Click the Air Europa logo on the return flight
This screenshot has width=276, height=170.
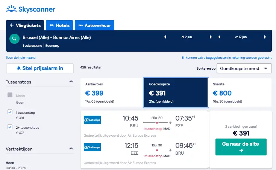click(x=92, y=147)
